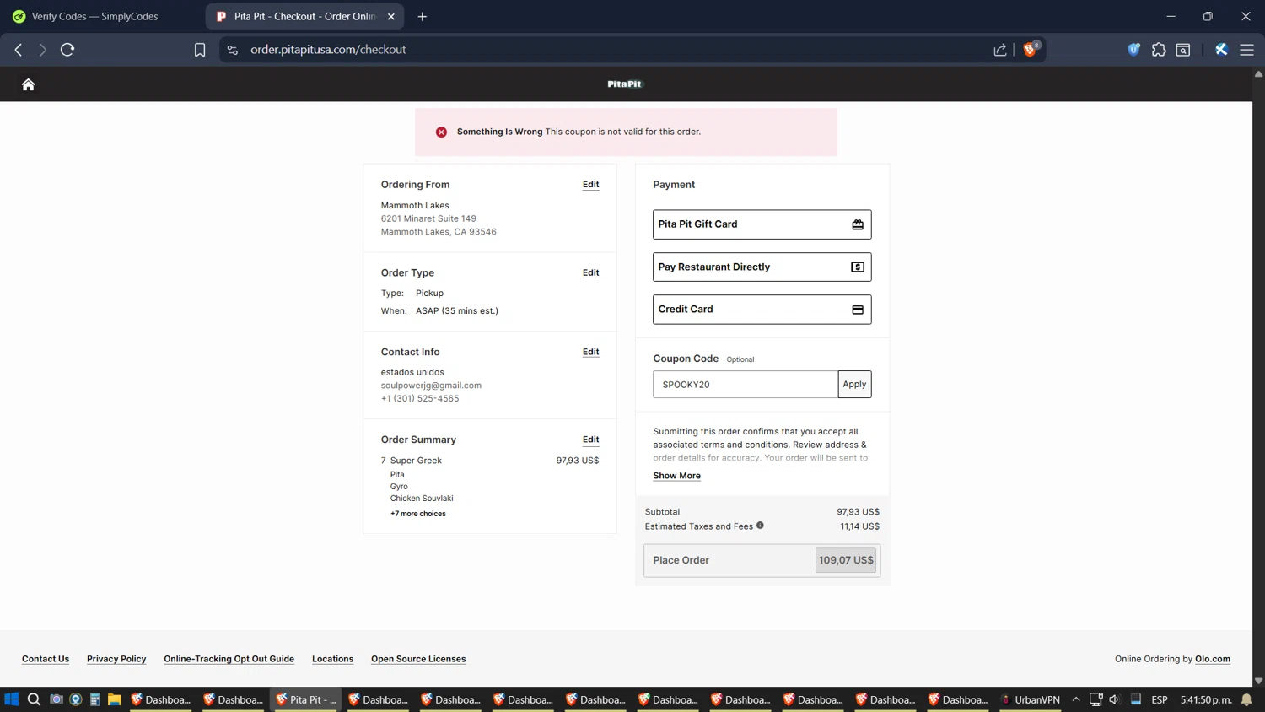Click the volume tray icon
This screenshot has height=712, width=1265.
click(x=1114, y=699)
